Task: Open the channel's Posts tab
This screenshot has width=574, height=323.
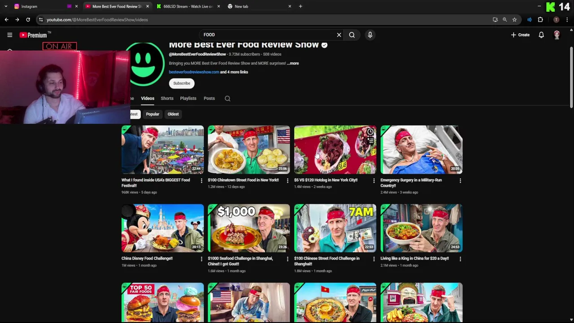Action: click(209, 98)
